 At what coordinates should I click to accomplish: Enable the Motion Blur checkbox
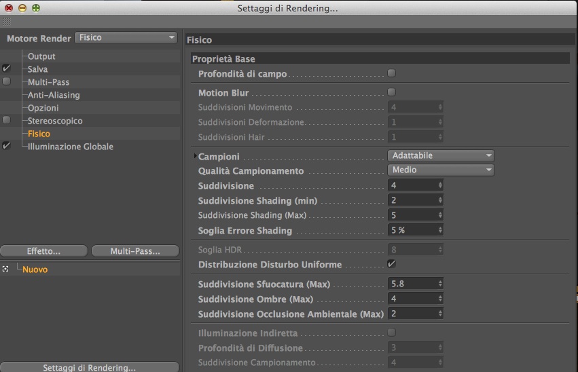pyautogui.click(x=391, y=92)
